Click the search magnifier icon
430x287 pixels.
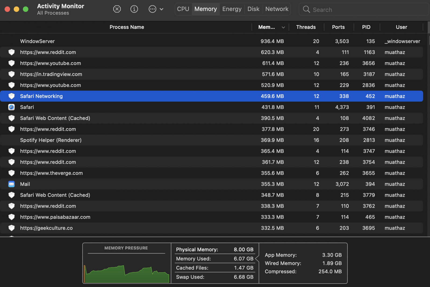[x=306, y=9]
